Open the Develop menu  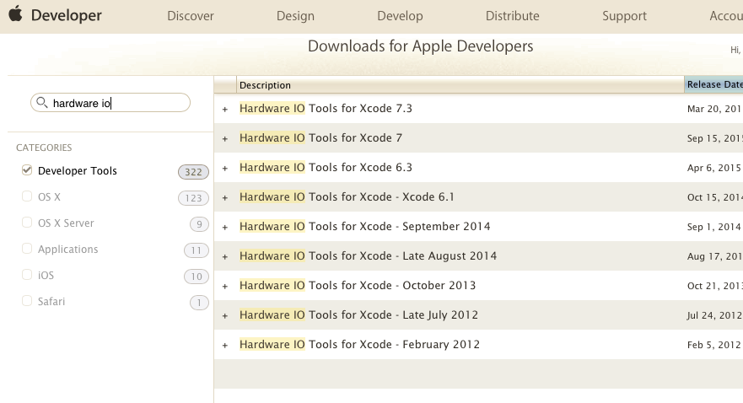400,16
